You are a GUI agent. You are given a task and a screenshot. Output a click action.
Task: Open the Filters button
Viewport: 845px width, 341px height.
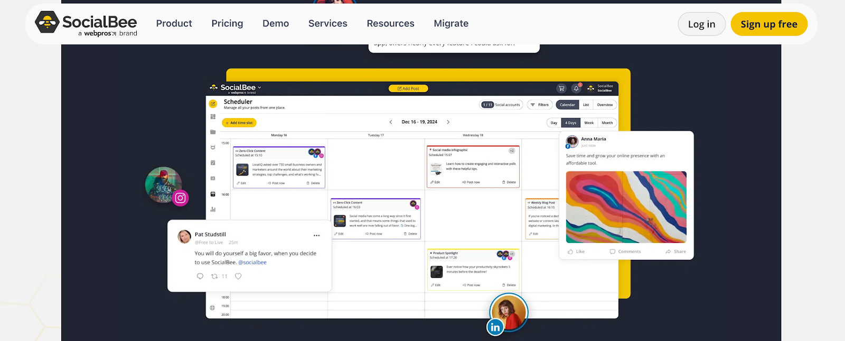pyautogui.click(x=540, y=105)
